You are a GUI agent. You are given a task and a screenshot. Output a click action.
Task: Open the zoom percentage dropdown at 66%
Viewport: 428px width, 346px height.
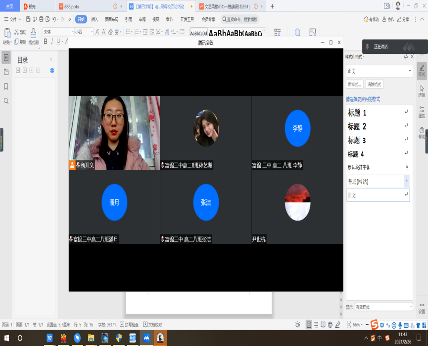point(358,324)
